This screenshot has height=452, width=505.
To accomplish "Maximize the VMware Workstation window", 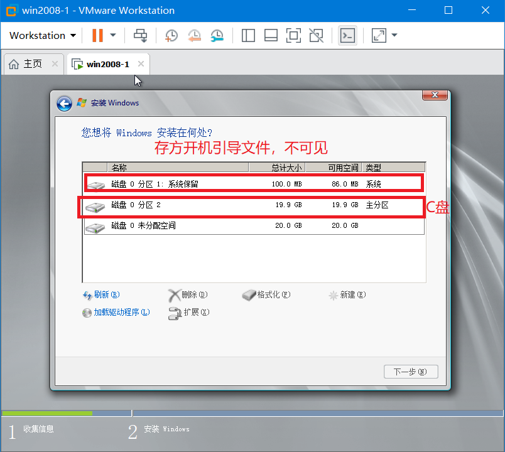I will (x=448, y=10).
